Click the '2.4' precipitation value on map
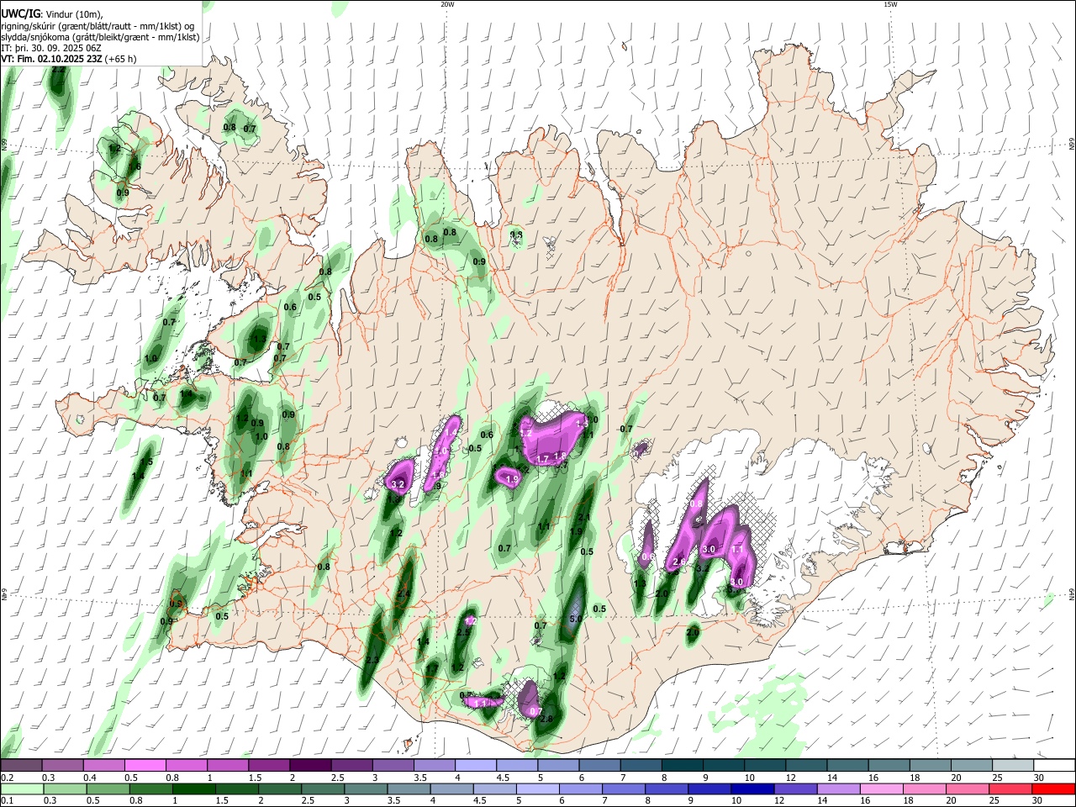This screenshot has height=807, width=1076. pyautogui.click(x=403, y=594)
